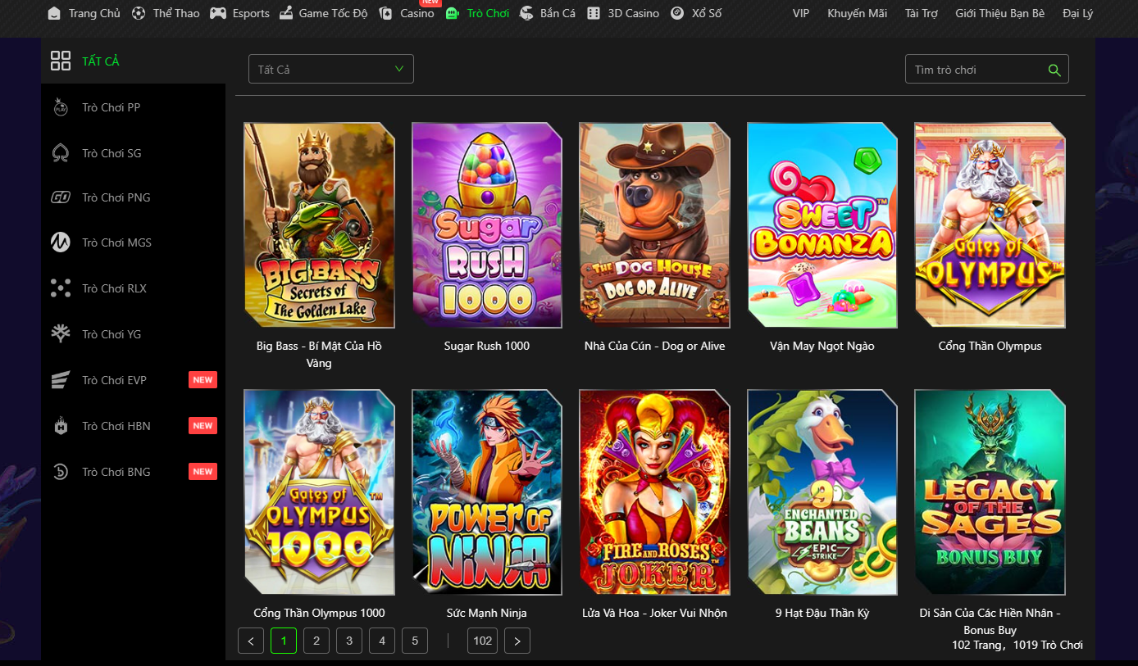Launch the Sweet Bonanza game
The image size is (1138, 666).
[822, 225]
